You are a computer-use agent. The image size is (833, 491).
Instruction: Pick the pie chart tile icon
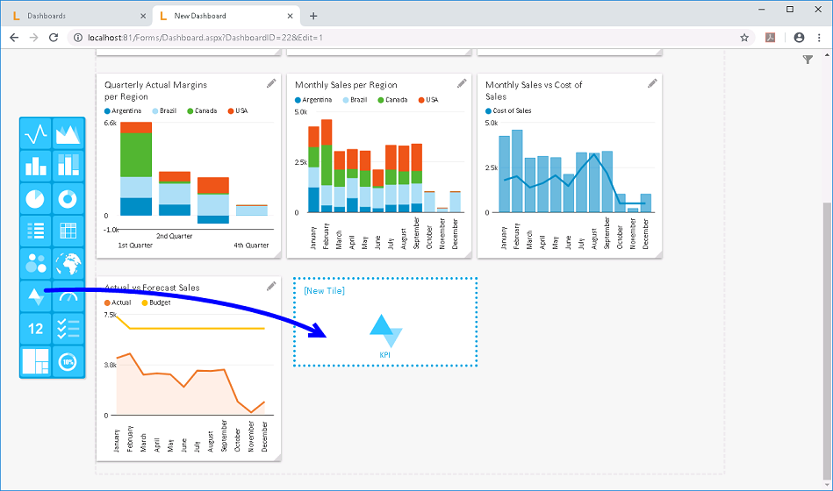click(36, 199)
